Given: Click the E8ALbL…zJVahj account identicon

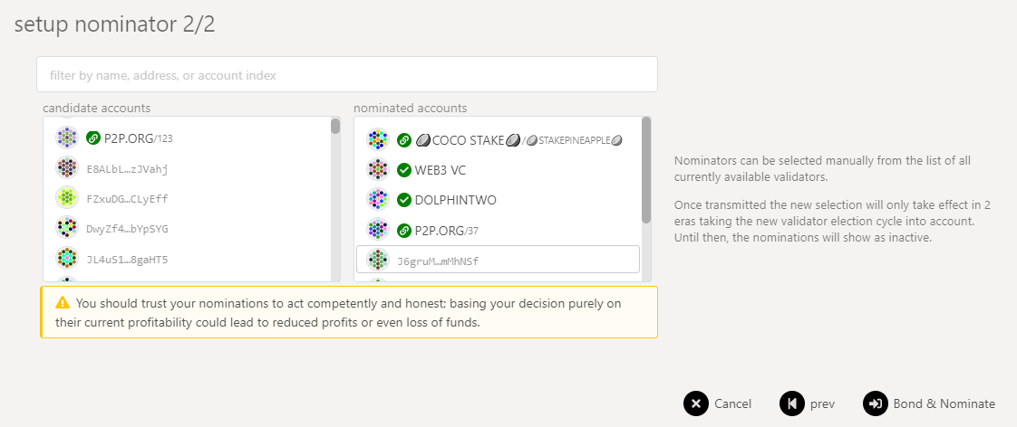Looking at the screenshot, I should (67, 168).
